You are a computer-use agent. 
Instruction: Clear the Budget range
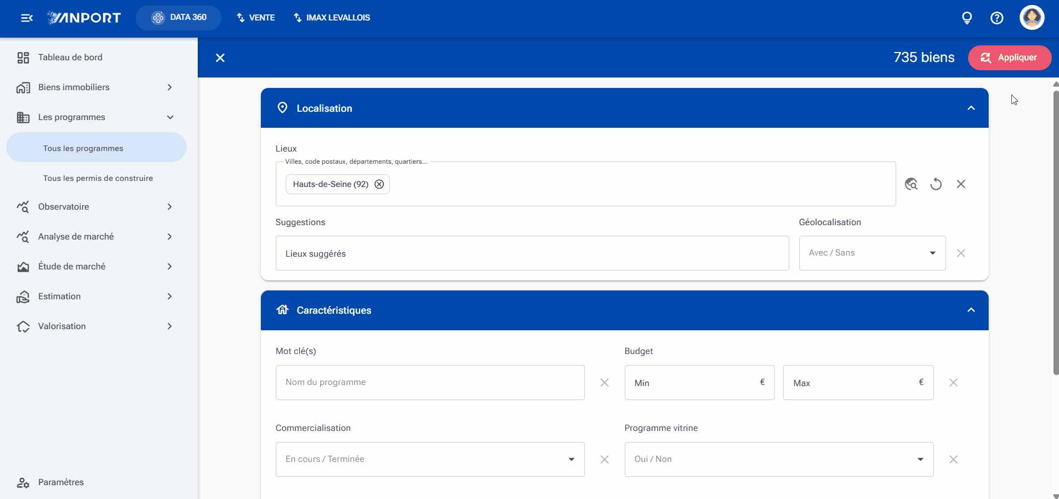pos(953,382)
